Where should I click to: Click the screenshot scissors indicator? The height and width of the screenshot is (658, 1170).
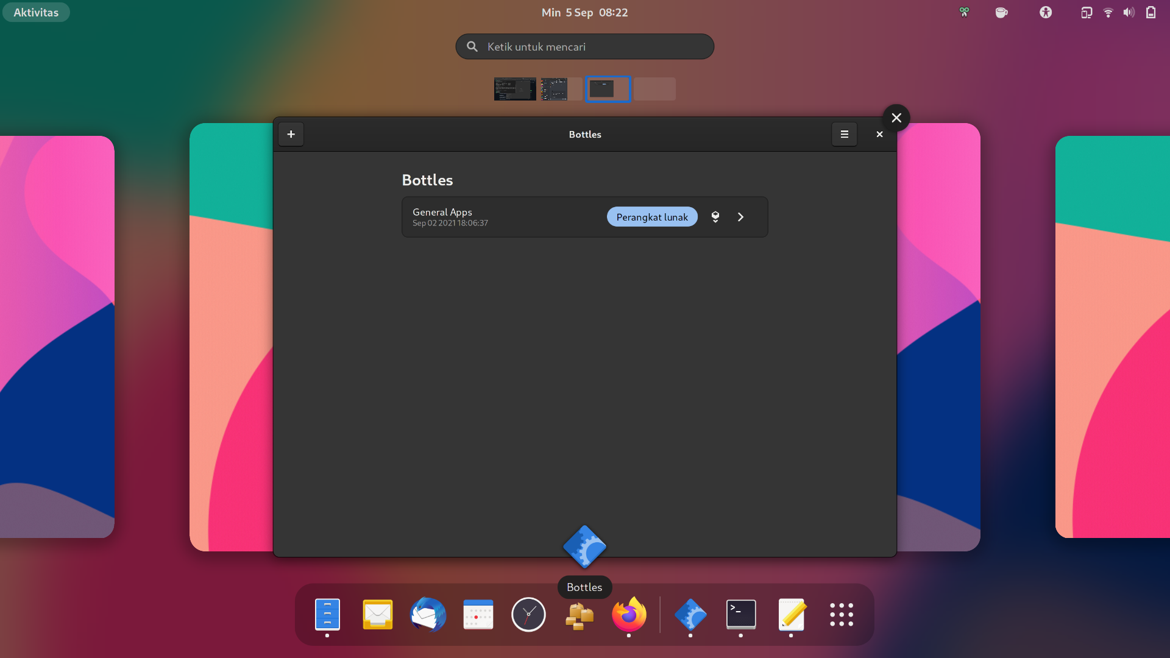963,12
